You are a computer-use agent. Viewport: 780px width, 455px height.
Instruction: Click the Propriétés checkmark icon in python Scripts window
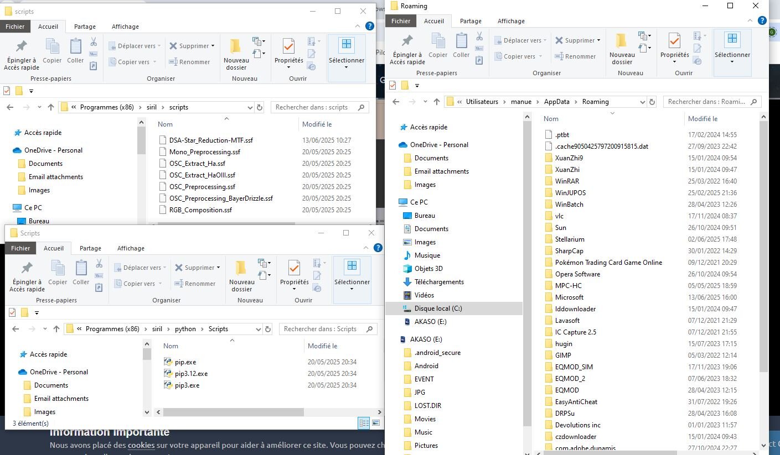294,268
